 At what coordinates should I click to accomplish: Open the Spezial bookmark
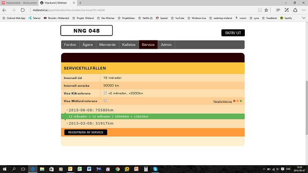click(162, 18)
